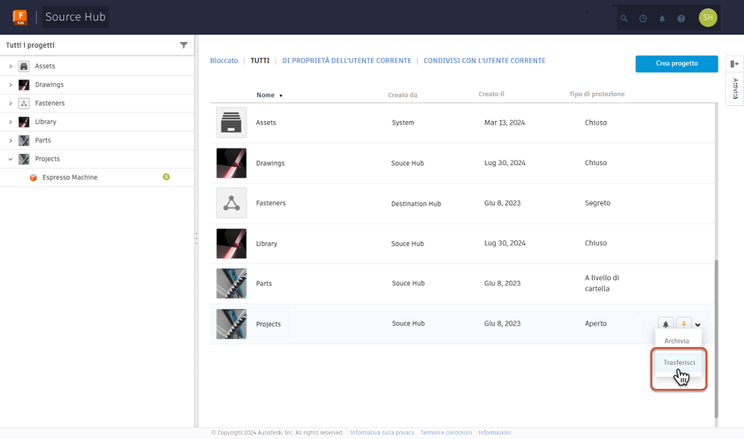Screen dimensions: 744x439
Task: Open notifications bell in header
Action: [662, 18]
